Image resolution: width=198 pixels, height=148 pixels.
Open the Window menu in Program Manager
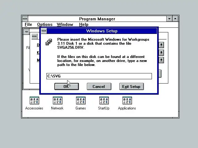point(65,24)
